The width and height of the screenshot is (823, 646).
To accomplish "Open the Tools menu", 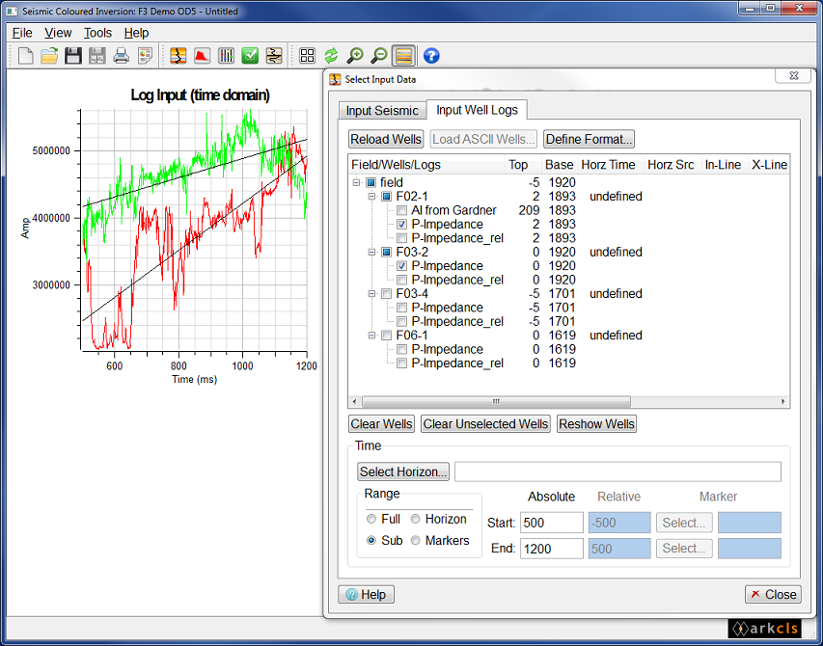I will tap(97, 33).
